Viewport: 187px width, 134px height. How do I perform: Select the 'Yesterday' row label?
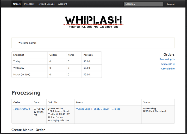(x=18, y=68)
